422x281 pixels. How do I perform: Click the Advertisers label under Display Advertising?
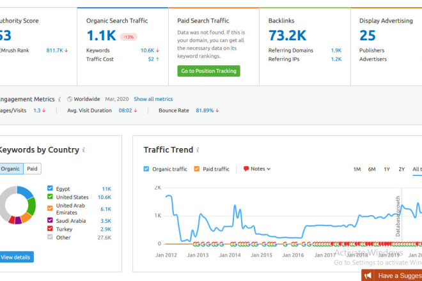[373, 59]
